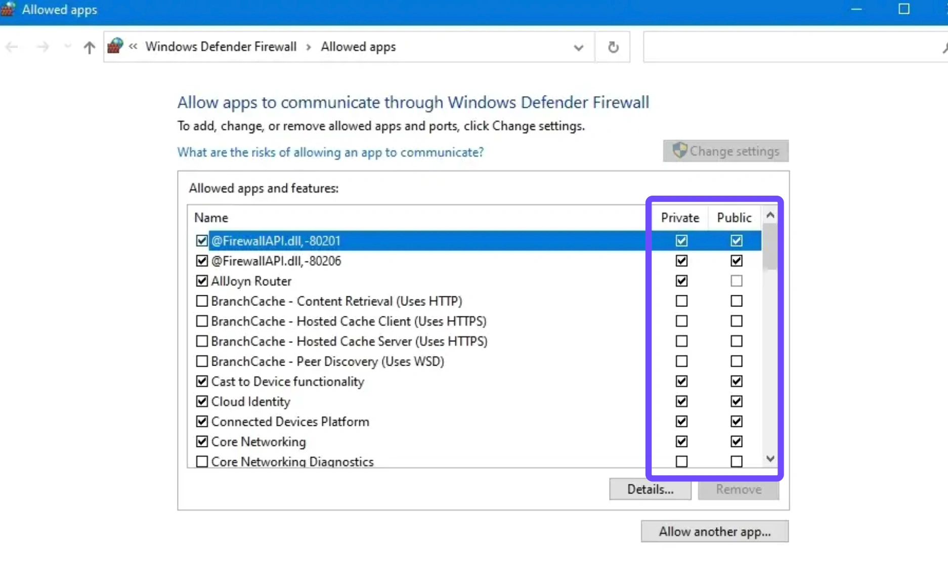Toggle Private for Connected Devices Platform
Viewport: 948px width, 583px height.
(681, 421)
